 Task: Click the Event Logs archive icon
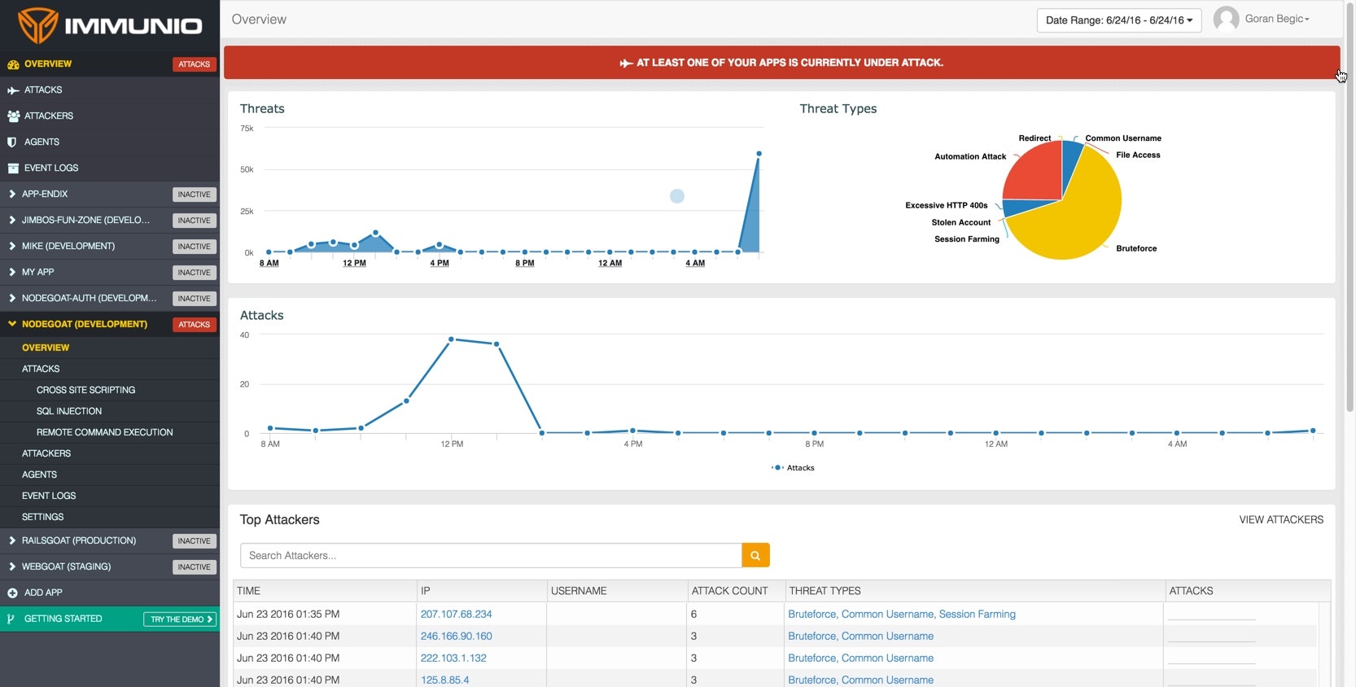point(13,168)
